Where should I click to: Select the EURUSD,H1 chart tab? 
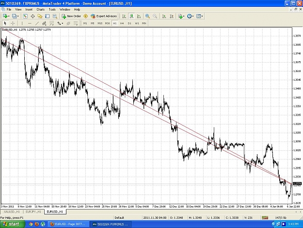pos(55,212)
